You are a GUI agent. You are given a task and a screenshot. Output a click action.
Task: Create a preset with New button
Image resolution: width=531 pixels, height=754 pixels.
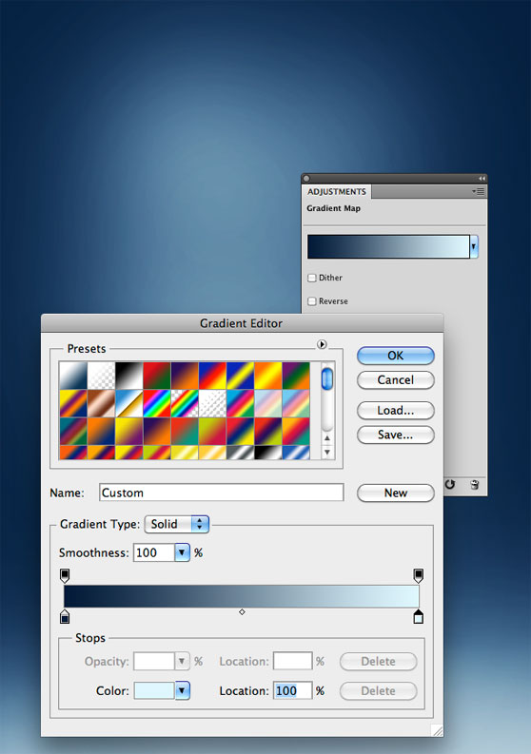tap(396, 493)
